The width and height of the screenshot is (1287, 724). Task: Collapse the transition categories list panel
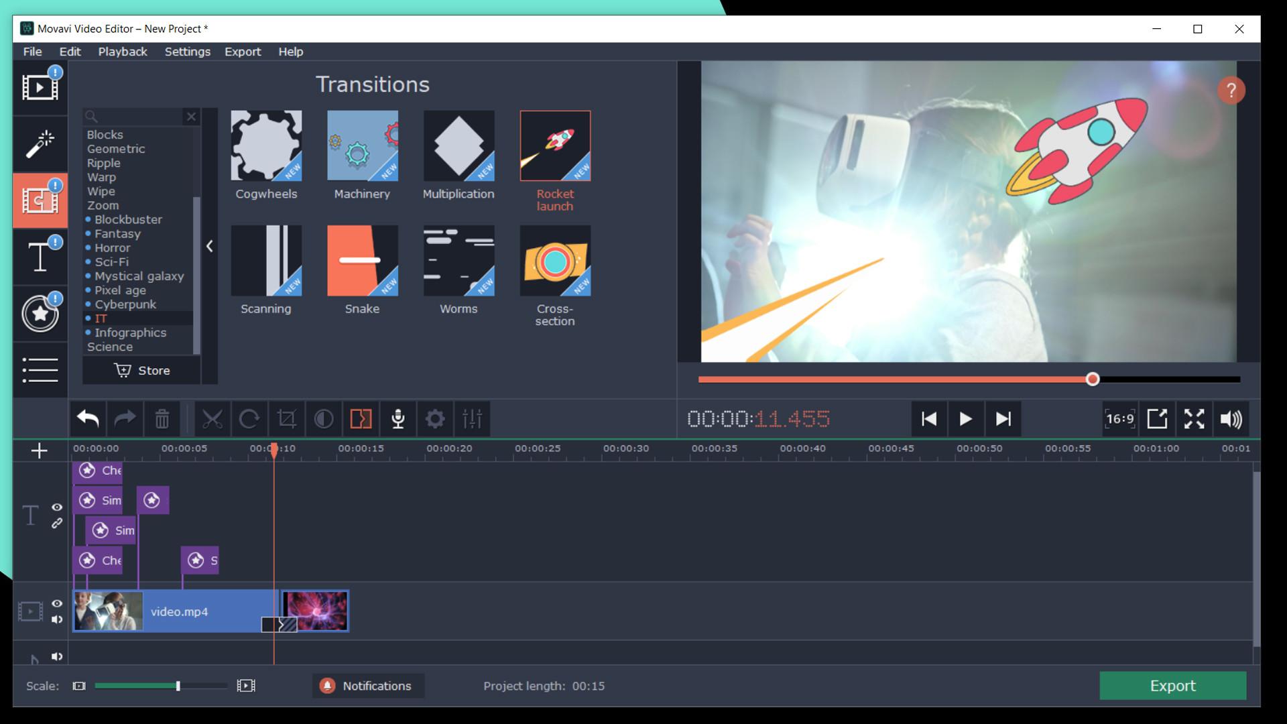(210, 247)
